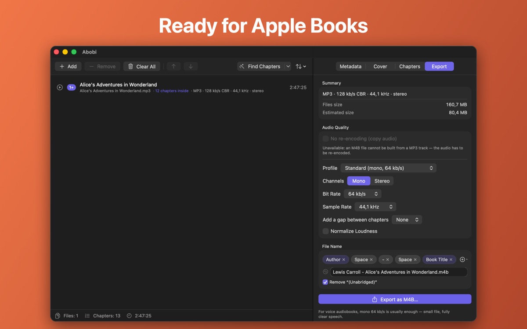This screenshot has height=329, width=527.
Task: Remove the dash token
Action: point(387,260)
